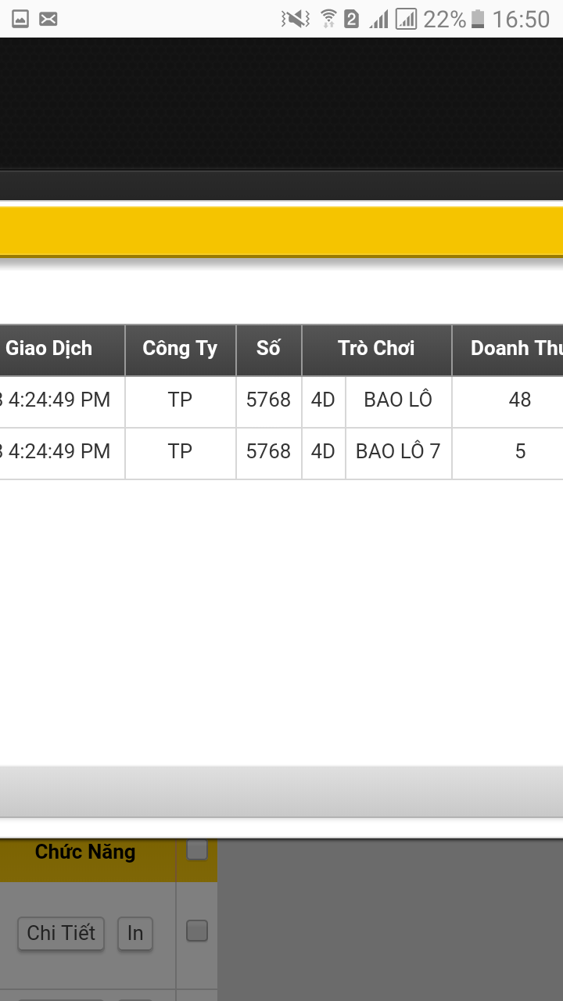Image resolution: width=563 pixels, height=1001 pixels.
Task: Click the Doanh Thu column header
Action: point(507,350)
